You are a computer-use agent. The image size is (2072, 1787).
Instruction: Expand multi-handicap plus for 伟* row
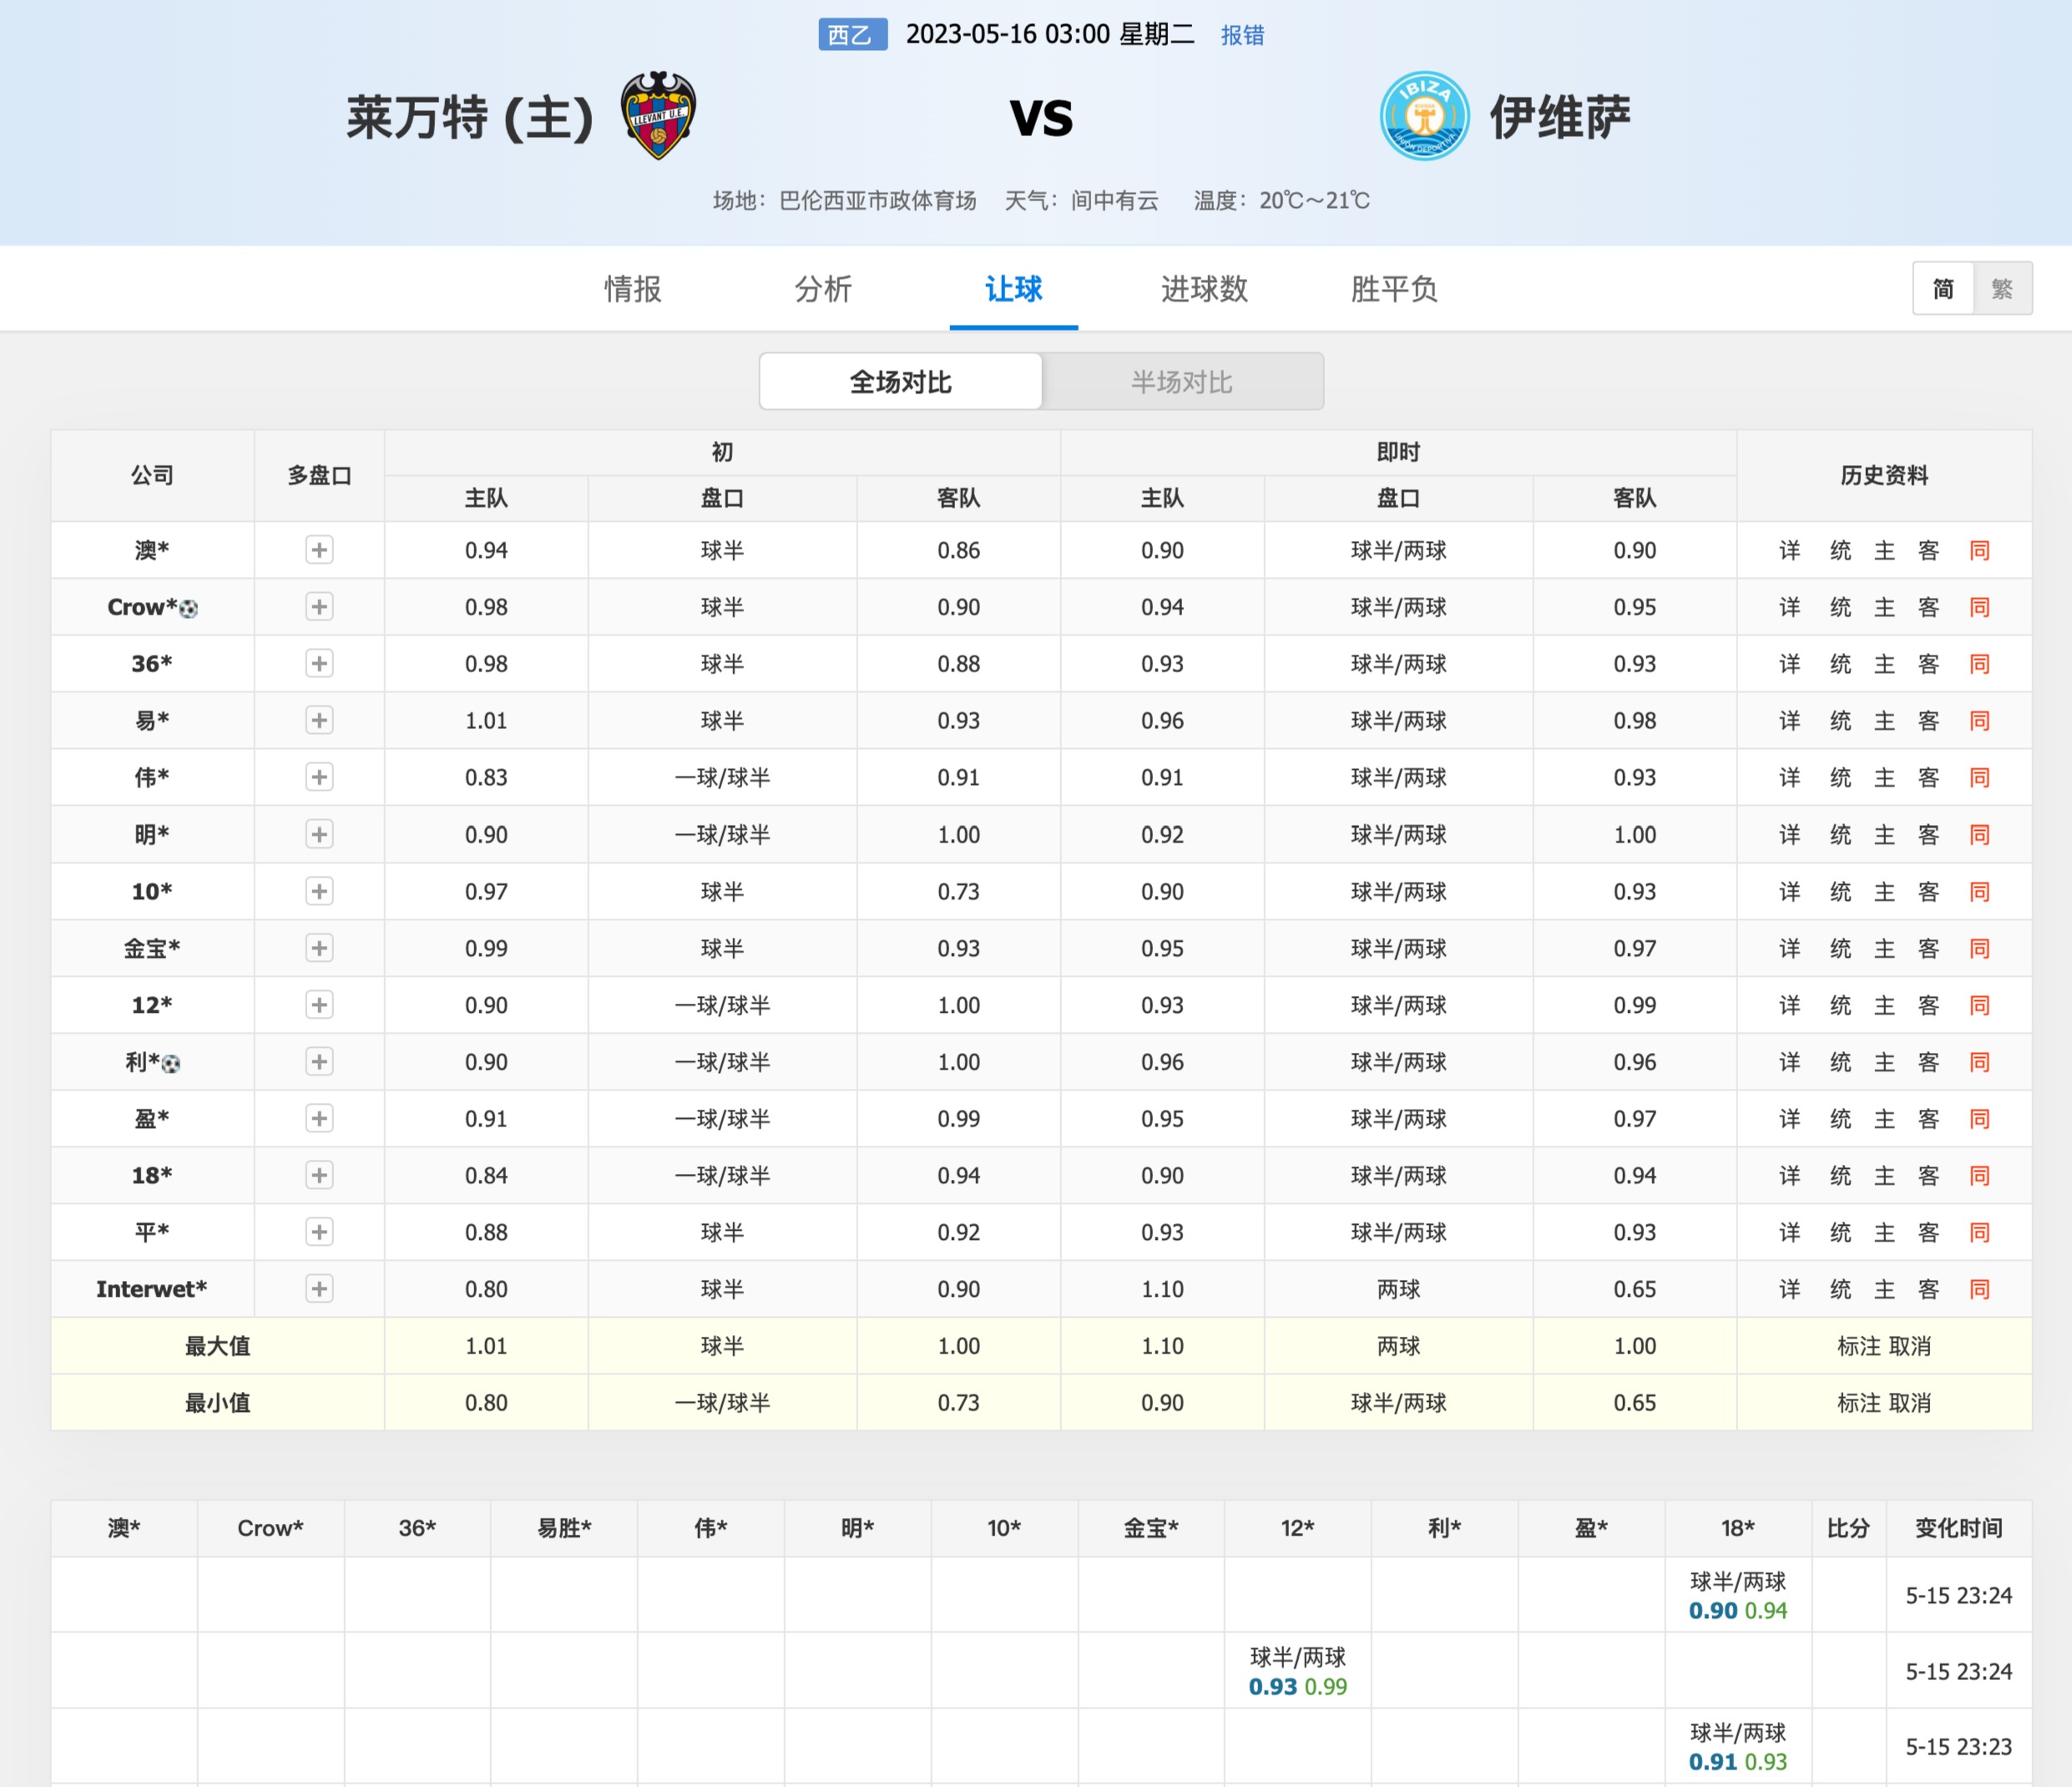(x=319, y=777)
